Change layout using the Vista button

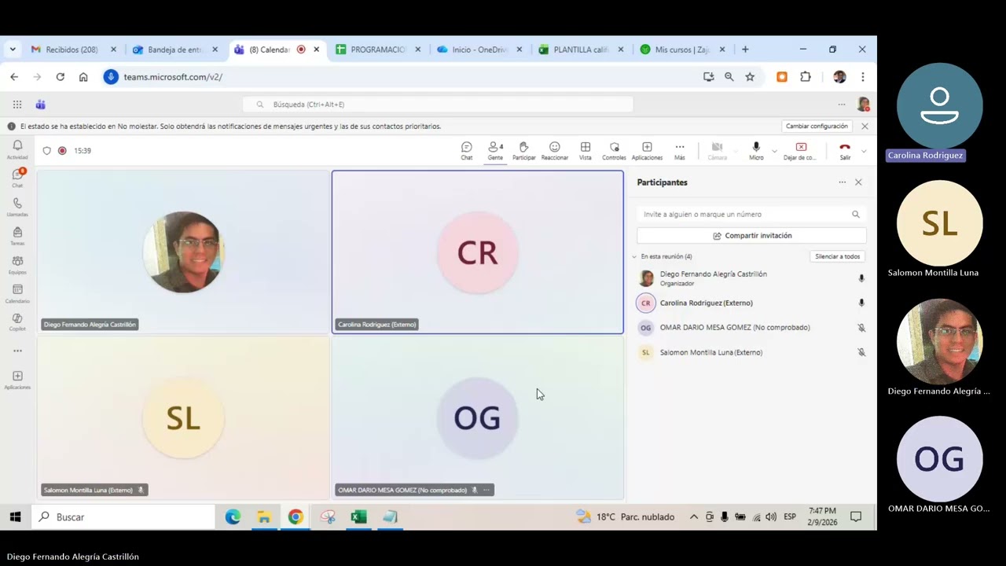pos(586,151)
